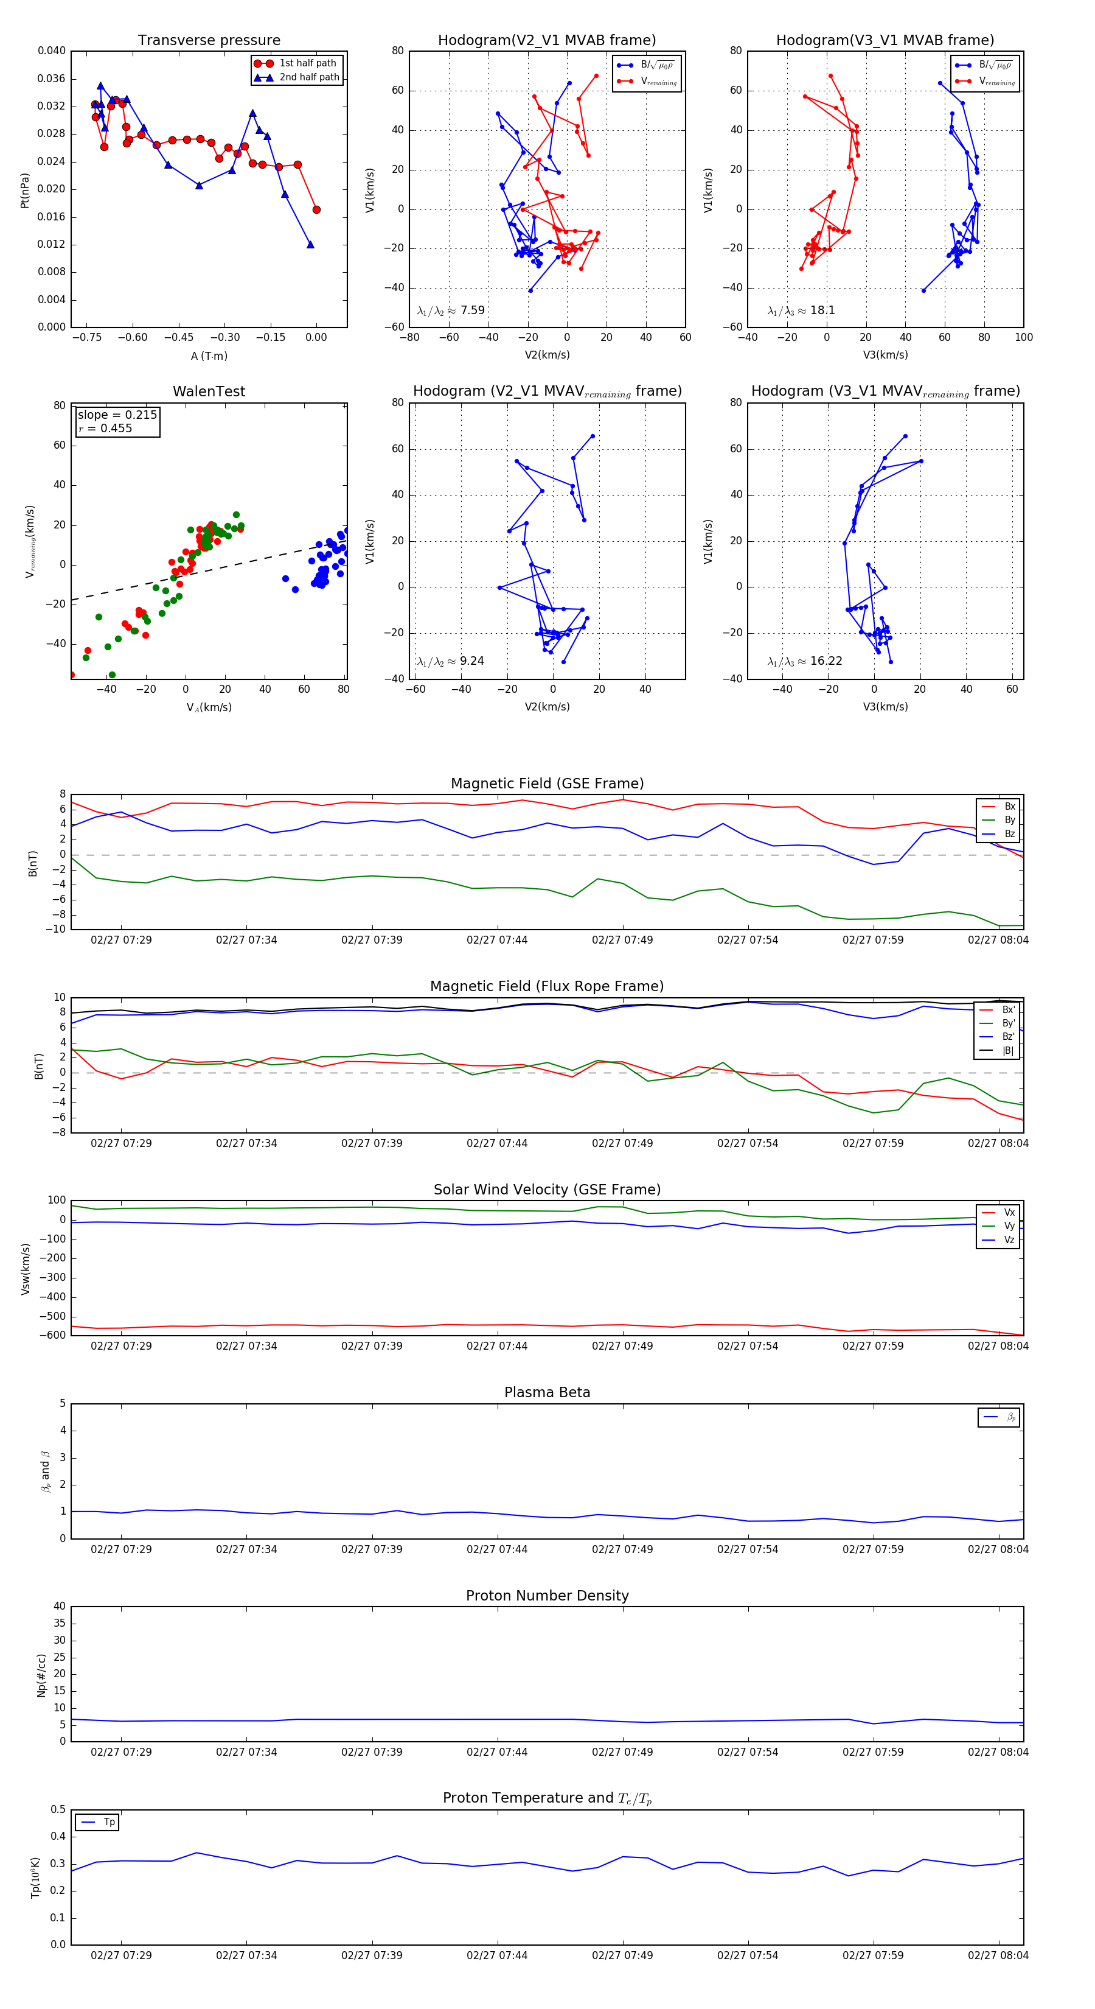
Task: Select the "Bz" legend entry in GSE magnetic field plot
Action: point(998,835)
